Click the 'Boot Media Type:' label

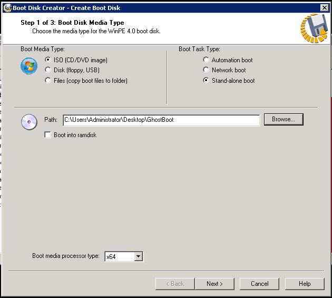(x=43, y=49)
